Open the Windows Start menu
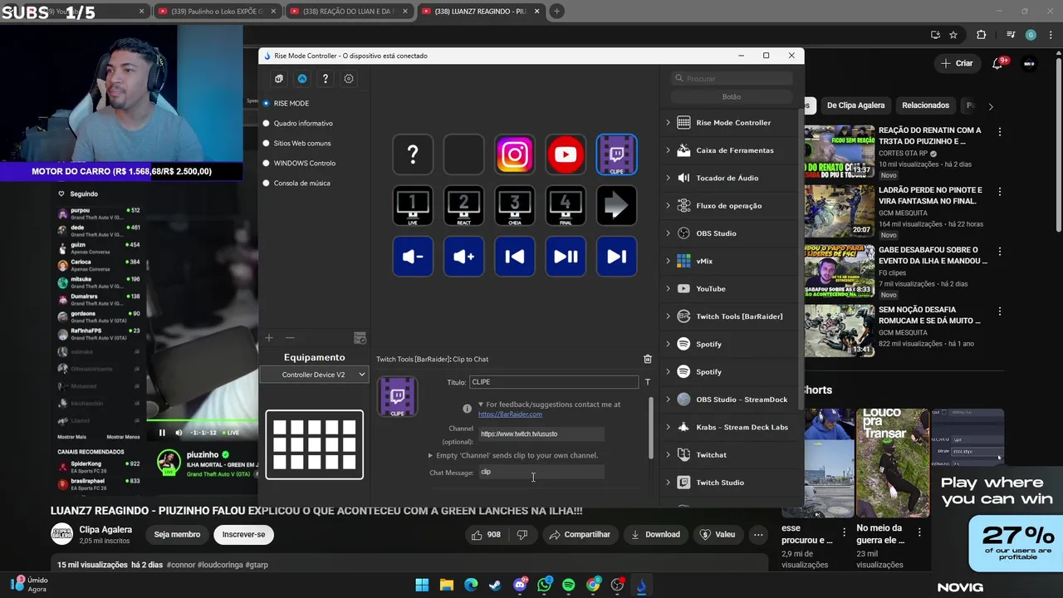This screenshot has width=1063, height=598. (422, 585)
